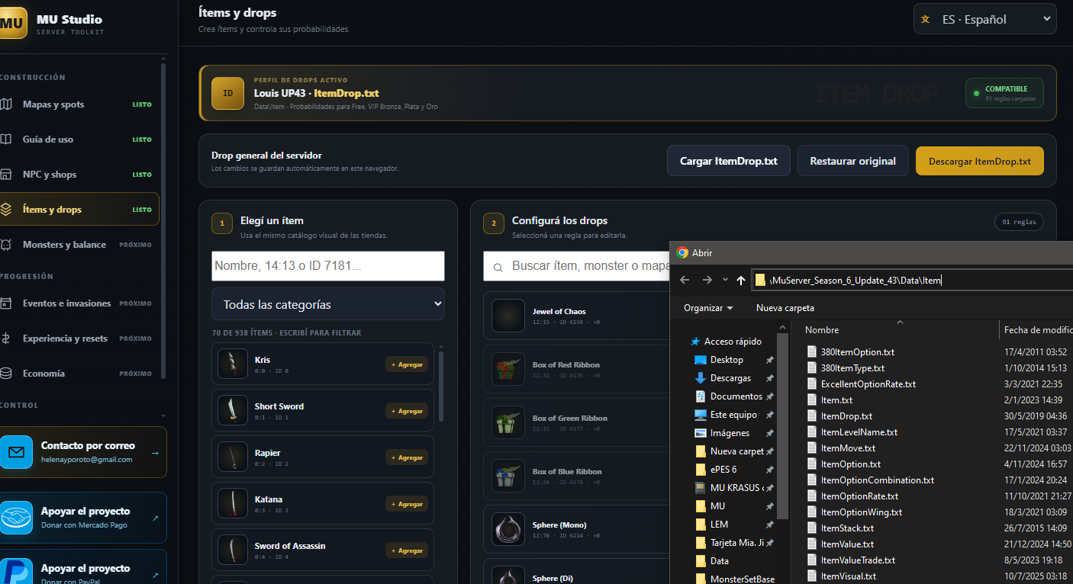1073x584 pixels.
Task: Click the Jewel of Chaos icon
Action: tap(507, 316)
